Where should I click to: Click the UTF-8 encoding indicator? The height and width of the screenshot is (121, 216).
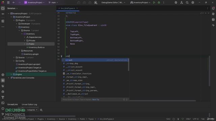(196, 119)
